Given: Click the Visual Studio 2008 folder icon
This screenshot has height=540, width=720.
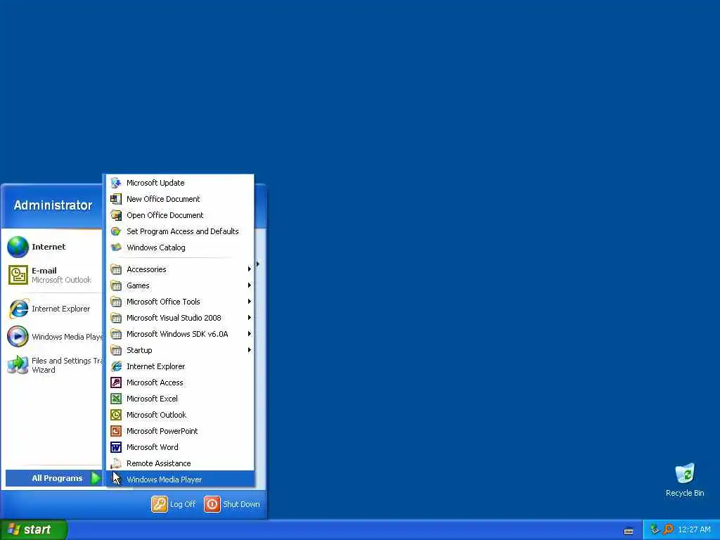Looking at the screenshot, I should tap(116, 318).
